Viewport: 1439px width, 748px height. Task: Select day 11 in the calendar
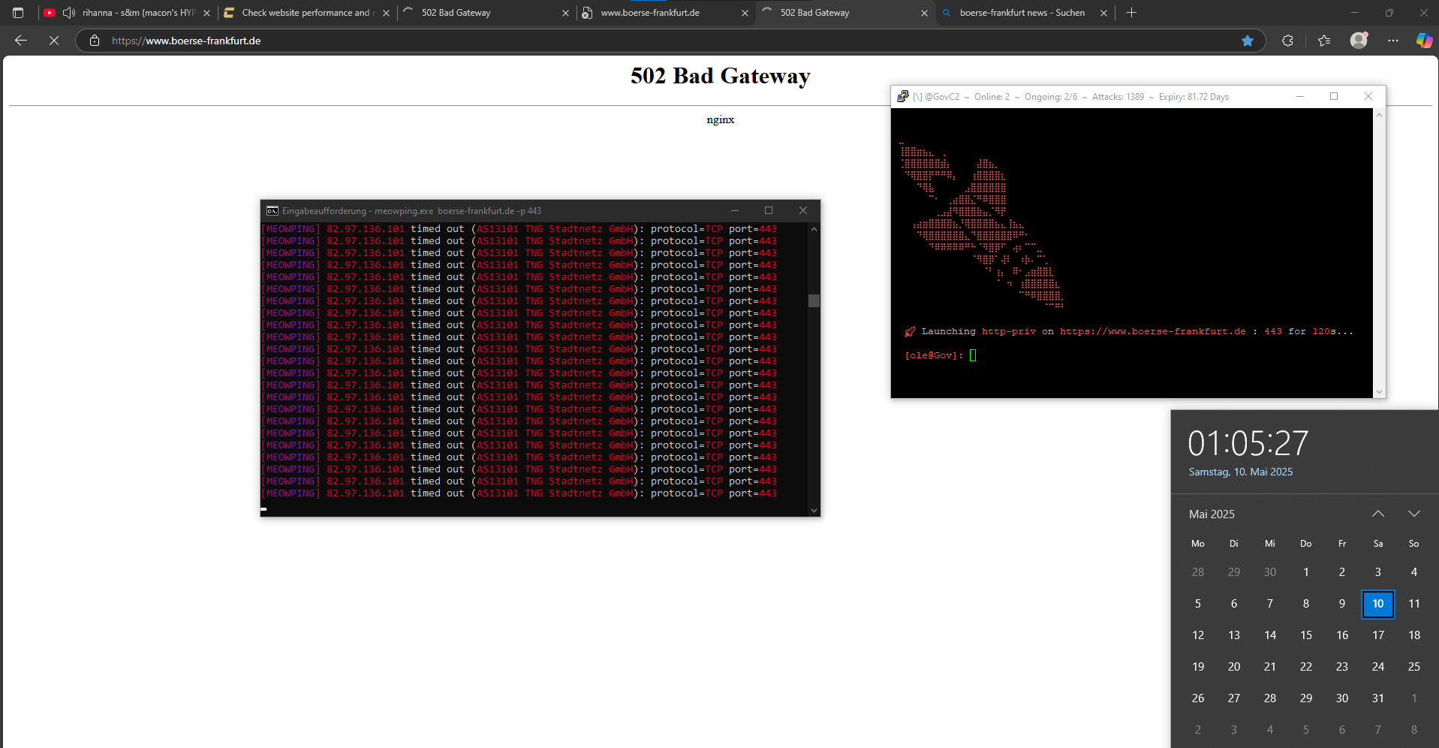(x=1414, y=604)
